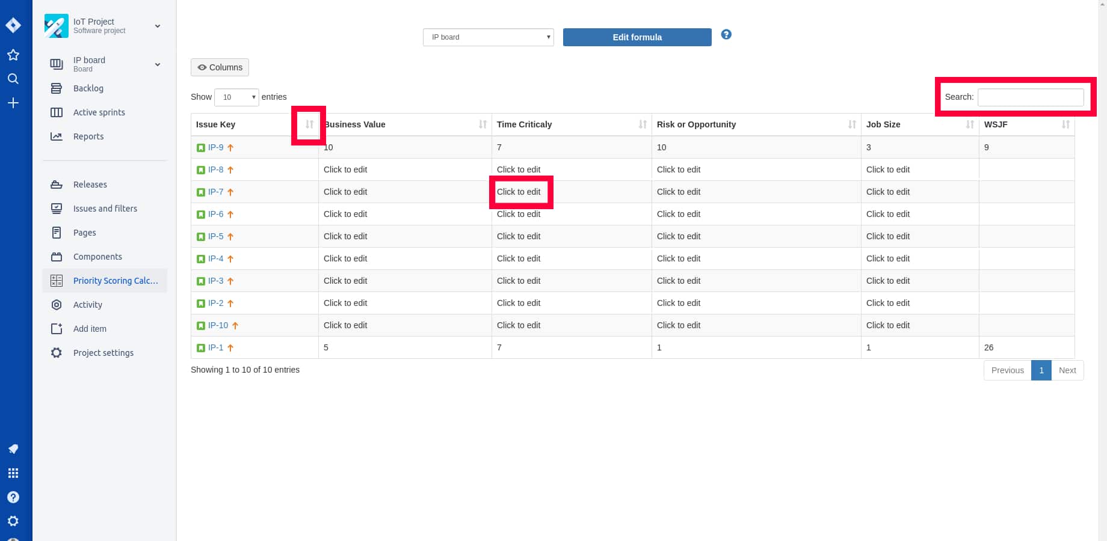
Task: Expand the IoT Project switcher chevron
Action: point(158,26)
